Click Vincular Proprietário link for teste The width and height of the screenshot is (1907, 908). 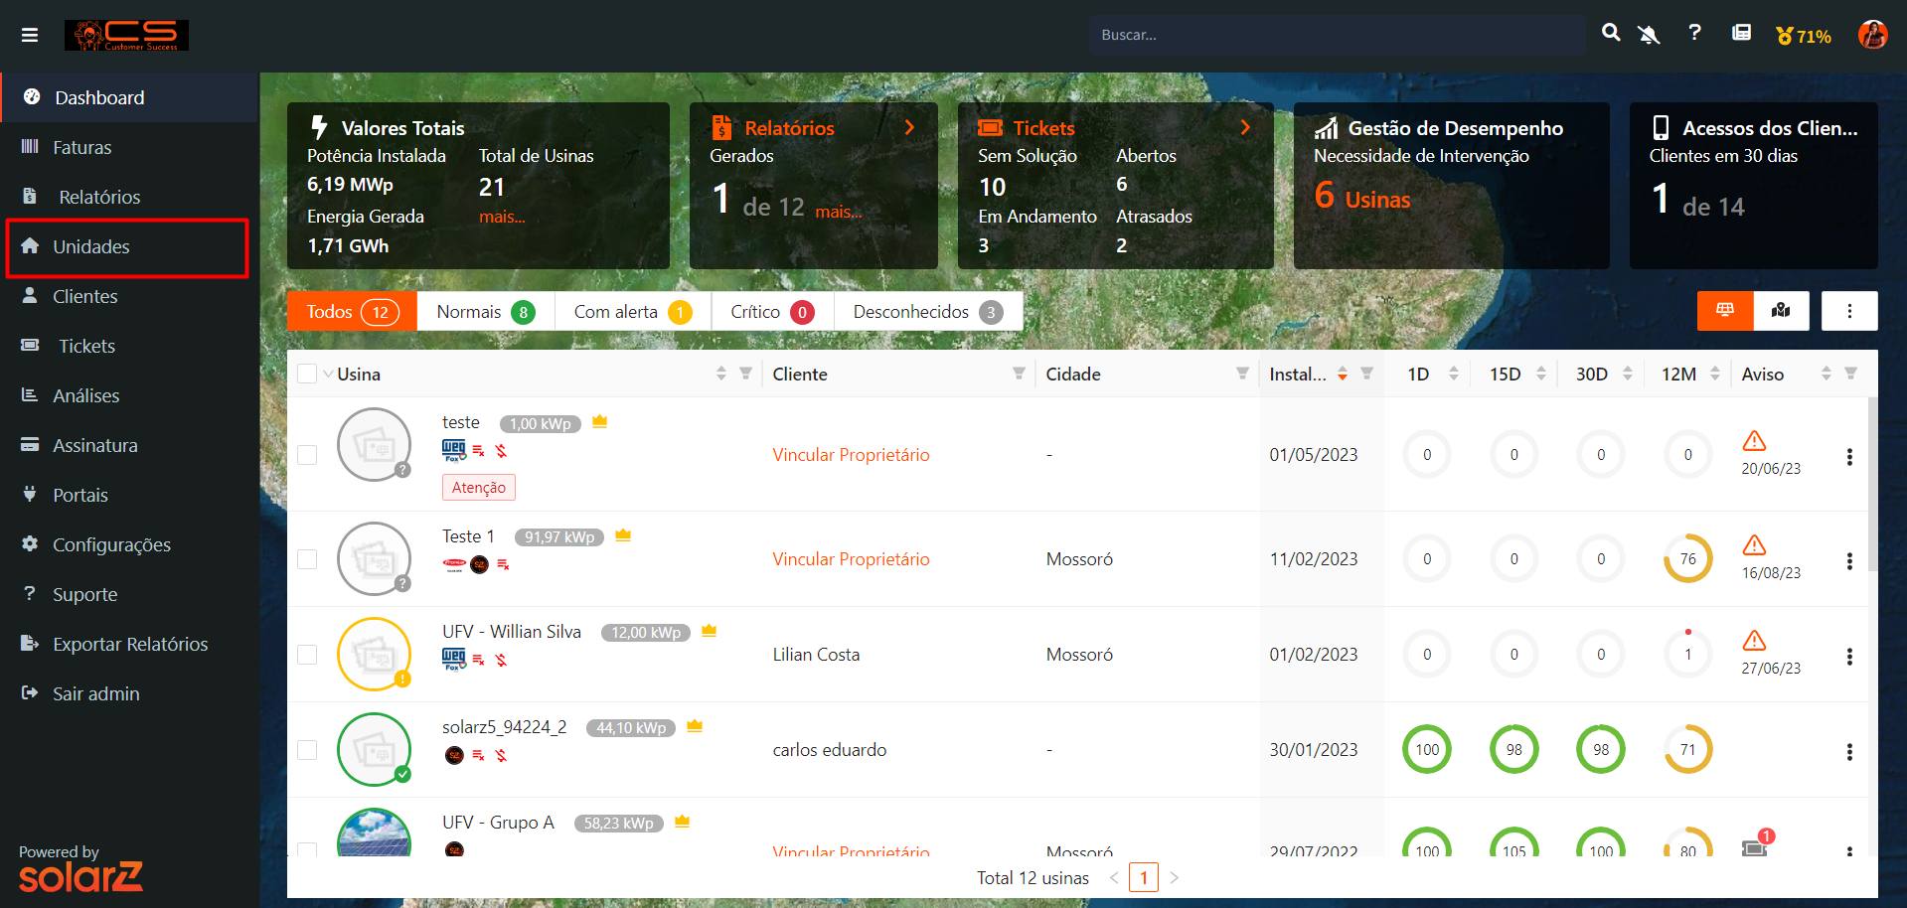[x=851, y=455]
